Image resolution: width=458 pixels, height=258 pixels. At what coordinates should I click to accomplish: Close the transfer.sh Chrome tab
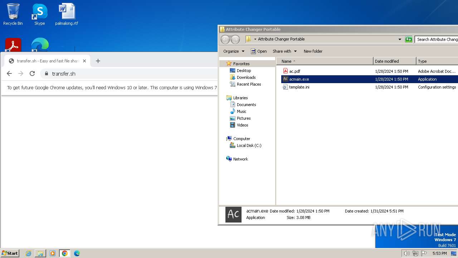click(84, 61)
